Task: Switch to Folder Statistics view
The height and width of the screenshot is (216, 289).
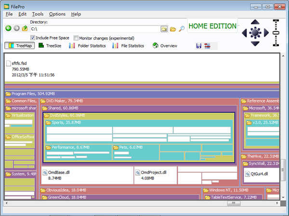Action: (87, 46)
